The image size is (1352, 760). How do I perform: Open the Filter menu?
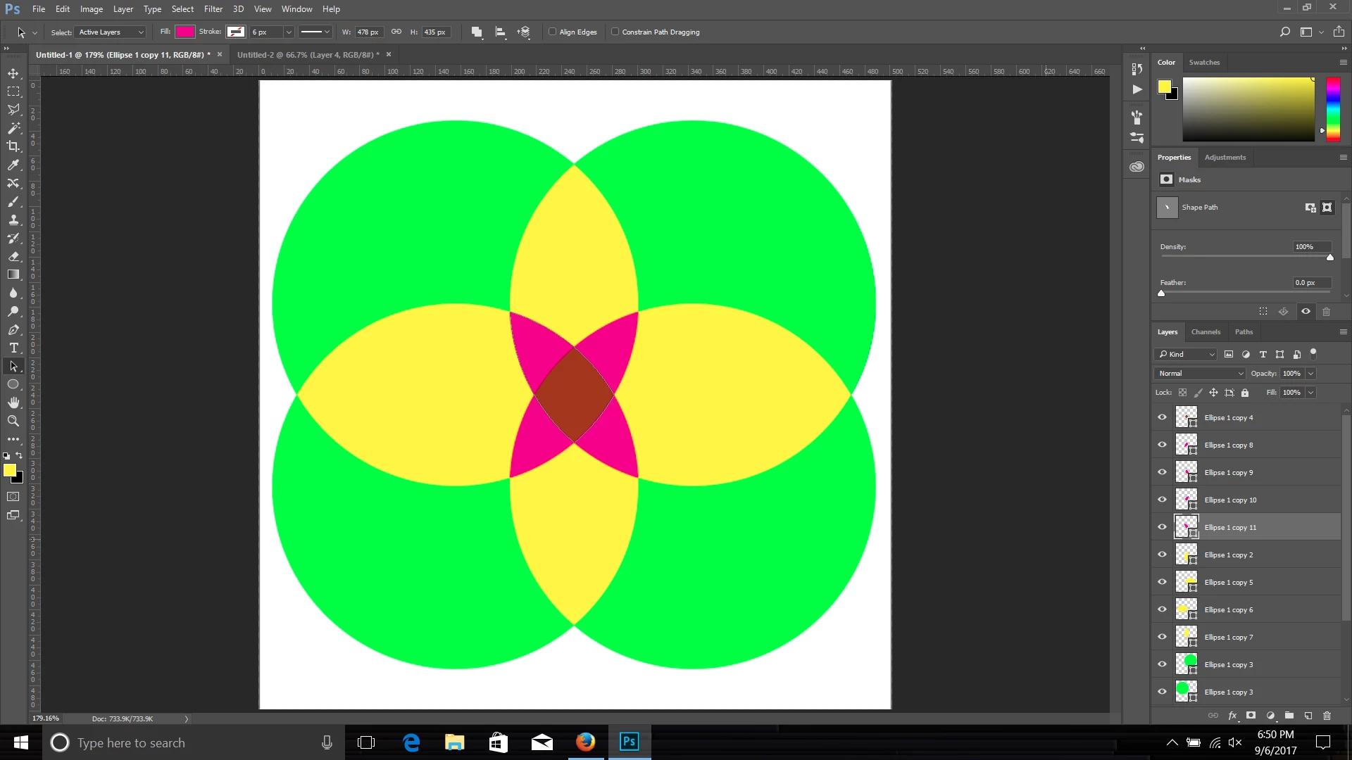click(x=213, y=9)
